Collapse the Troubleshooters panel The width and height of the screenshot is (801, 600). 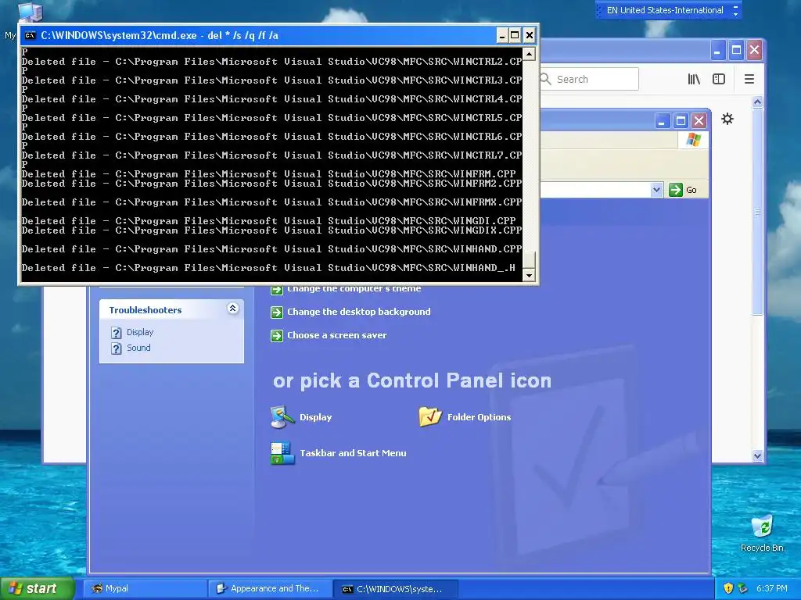pos(232,308)
